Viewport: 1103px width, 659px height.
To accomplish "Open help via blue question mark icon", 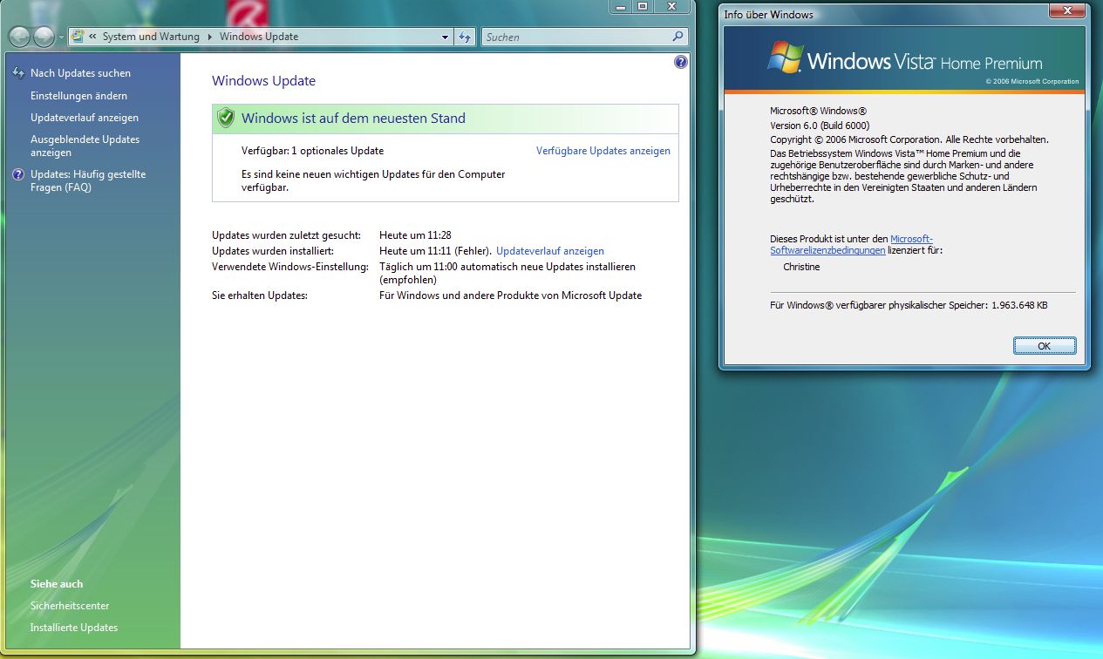I will [x=681, y=62].
